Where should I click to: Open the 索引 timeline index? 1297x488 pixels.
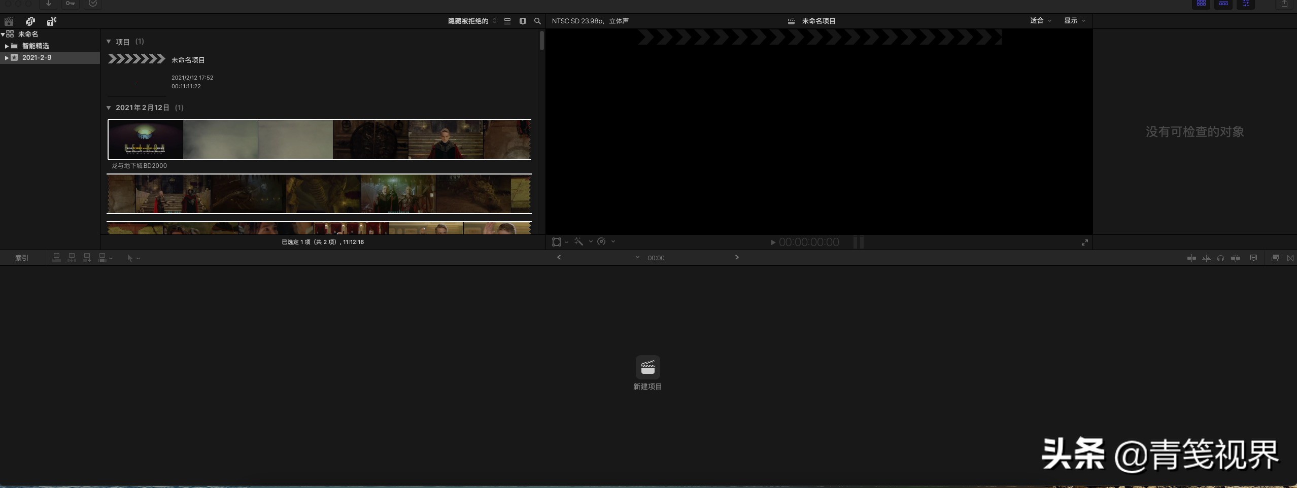pos(22,258)
